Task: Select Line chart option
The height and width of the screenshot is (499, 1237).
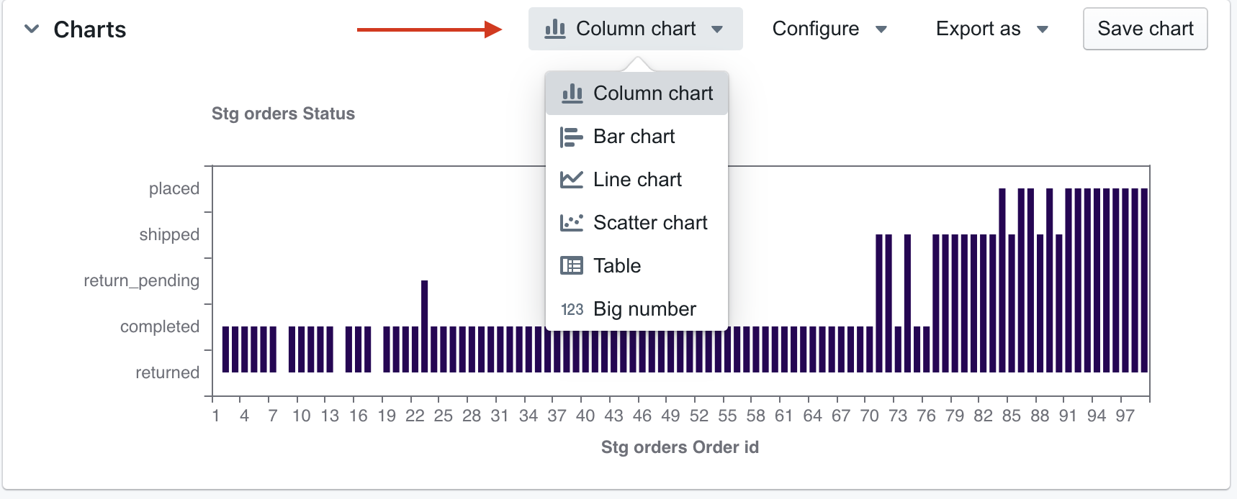Action: click(637, 180)
